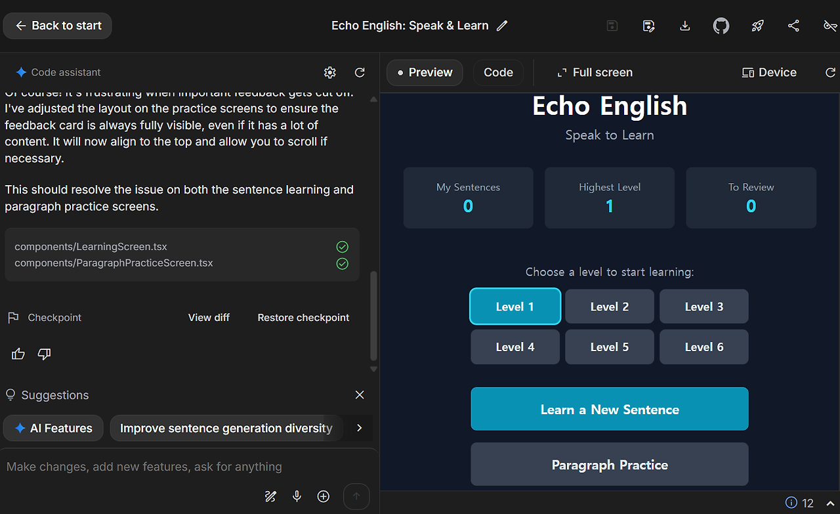The width and height of the screenshot is (840, 514).
Task: Select Level 6 in the app preview
Action: click(x=704, y=347)
